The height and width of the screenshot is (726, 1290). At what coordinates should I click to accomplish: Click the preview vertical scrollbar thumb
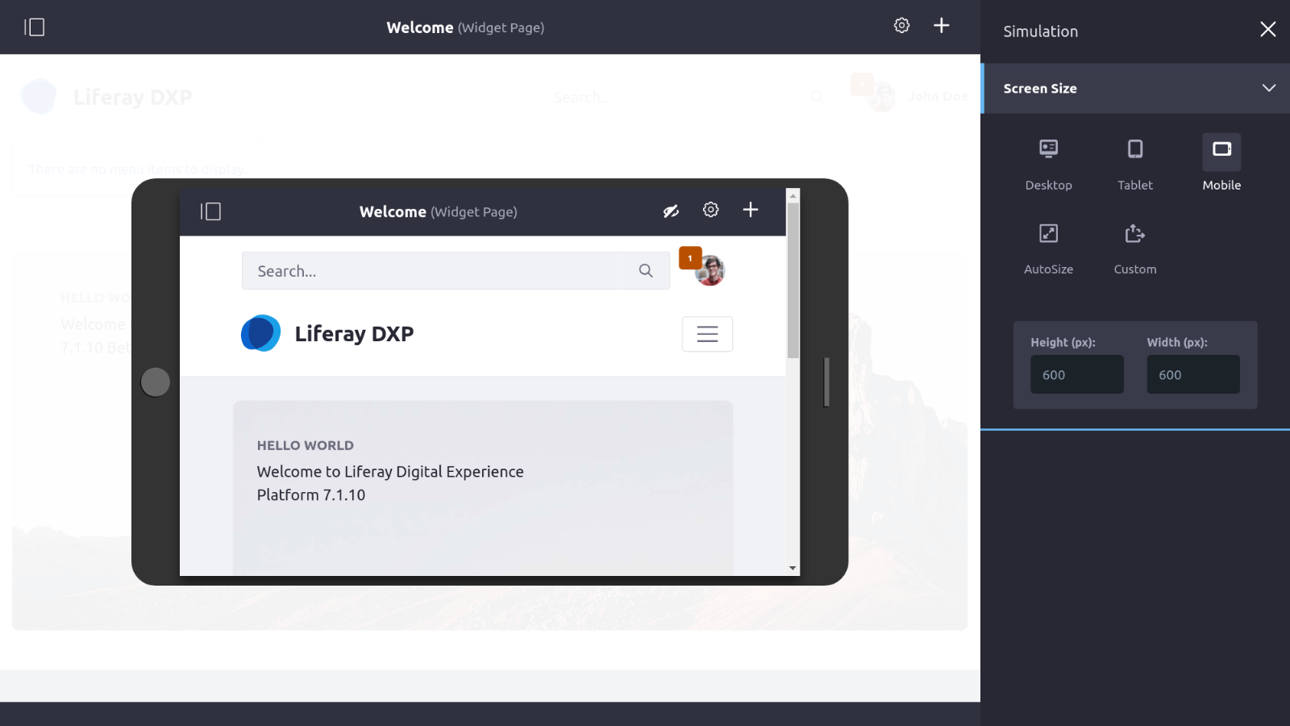(x=793, y=281)
